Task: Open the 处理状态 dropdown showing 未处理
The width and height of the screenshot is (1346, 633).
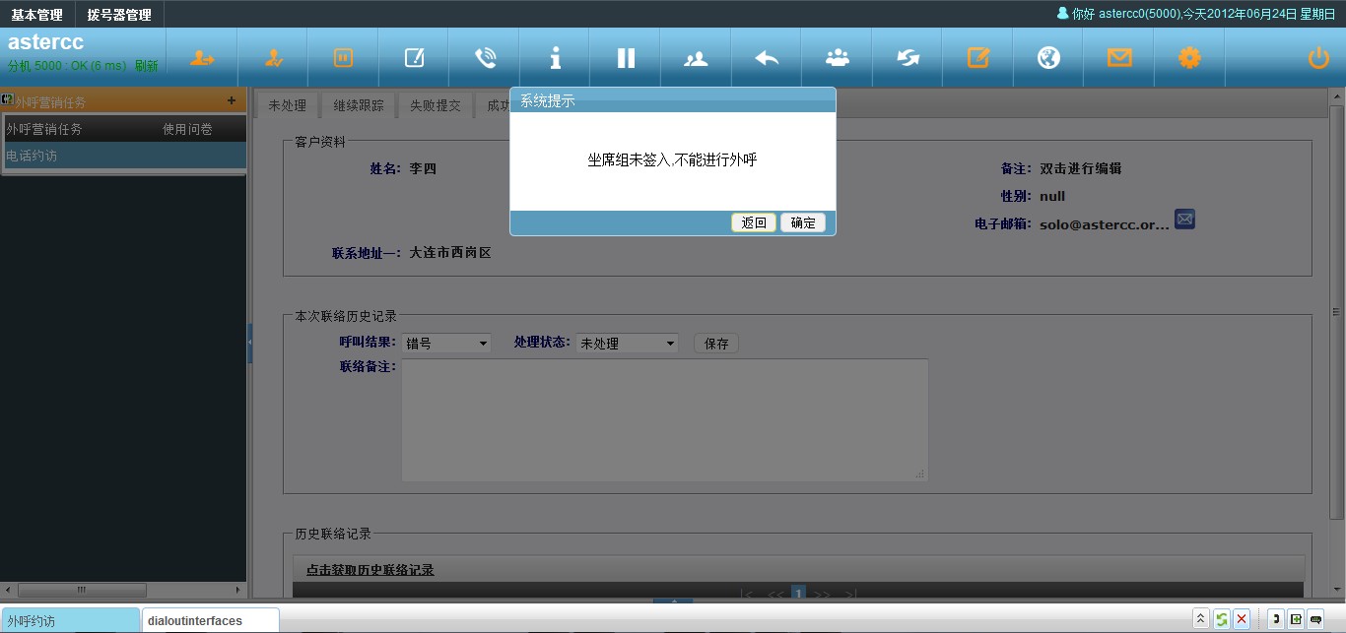Action: [628, 344]
